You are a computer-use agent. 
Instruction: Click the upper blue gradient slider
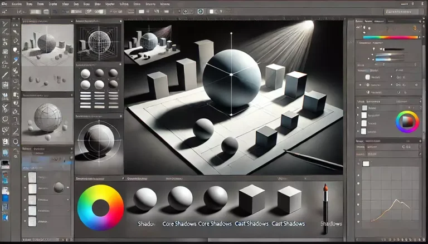pyautogui.click(x=388, y=54)
